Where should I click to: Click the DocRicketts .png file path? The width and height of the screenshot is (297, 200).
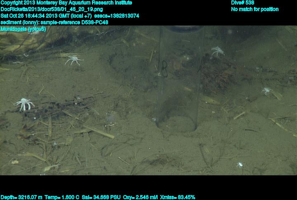pyautogui.click(x=52, y=9)
